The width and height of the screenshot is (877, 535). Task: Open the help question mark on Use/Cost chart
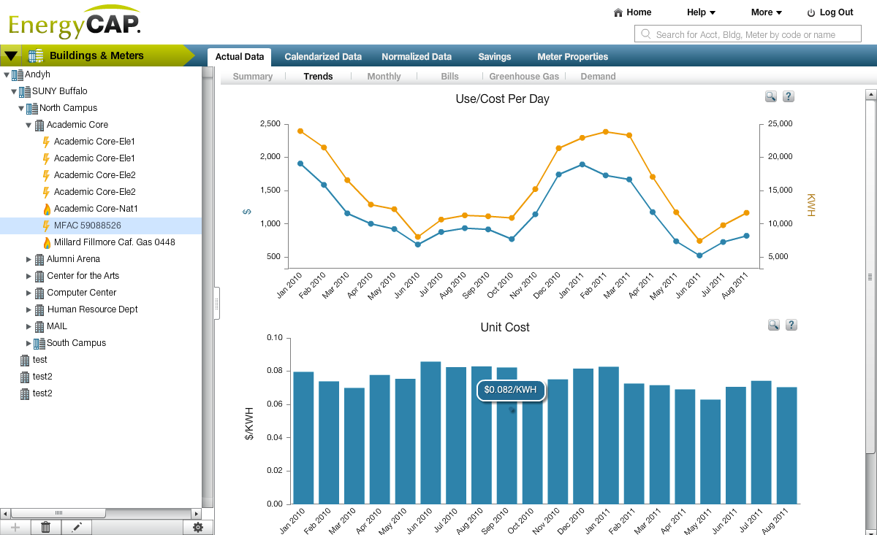(788, 96)
